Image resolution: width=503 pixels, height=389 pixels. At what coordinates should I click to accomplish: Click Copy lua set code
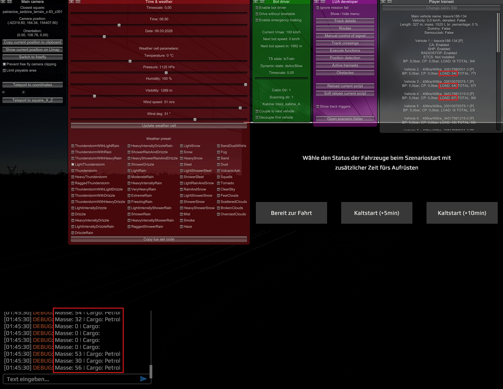point(159,239)
